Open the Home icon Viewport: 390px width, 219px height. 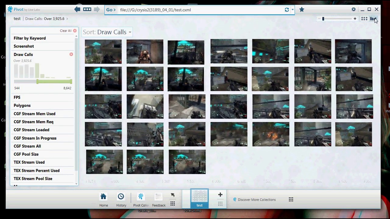click(x=104, y=200)
